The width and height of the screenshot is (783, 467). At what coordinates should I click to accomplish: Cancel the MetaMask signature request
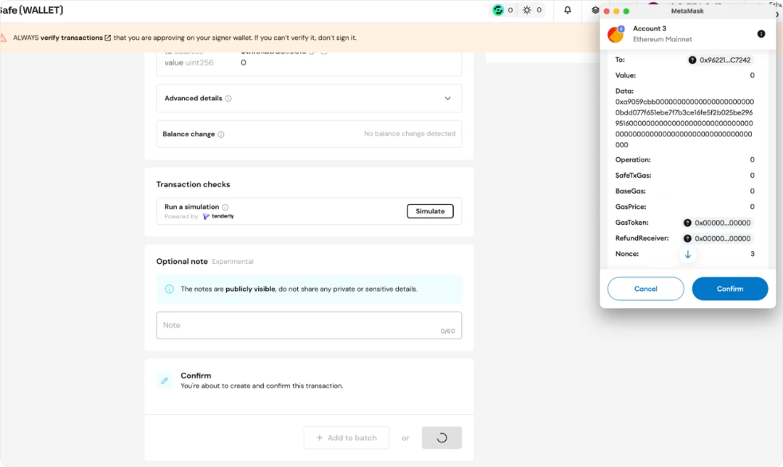pyautogui.click(x=645, y=289)
